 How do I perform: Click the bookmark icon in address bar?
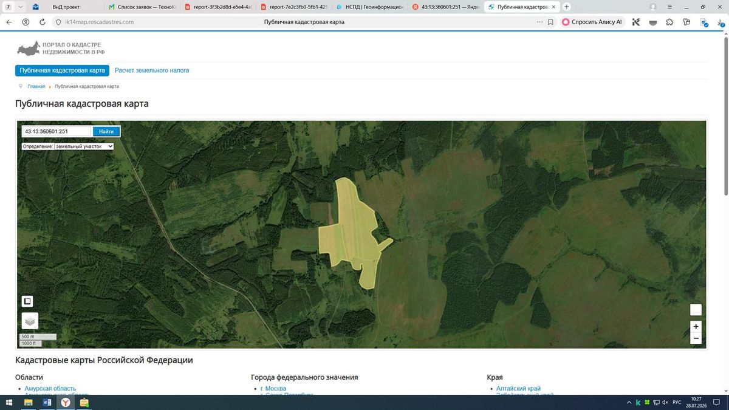tap(550, 22)
